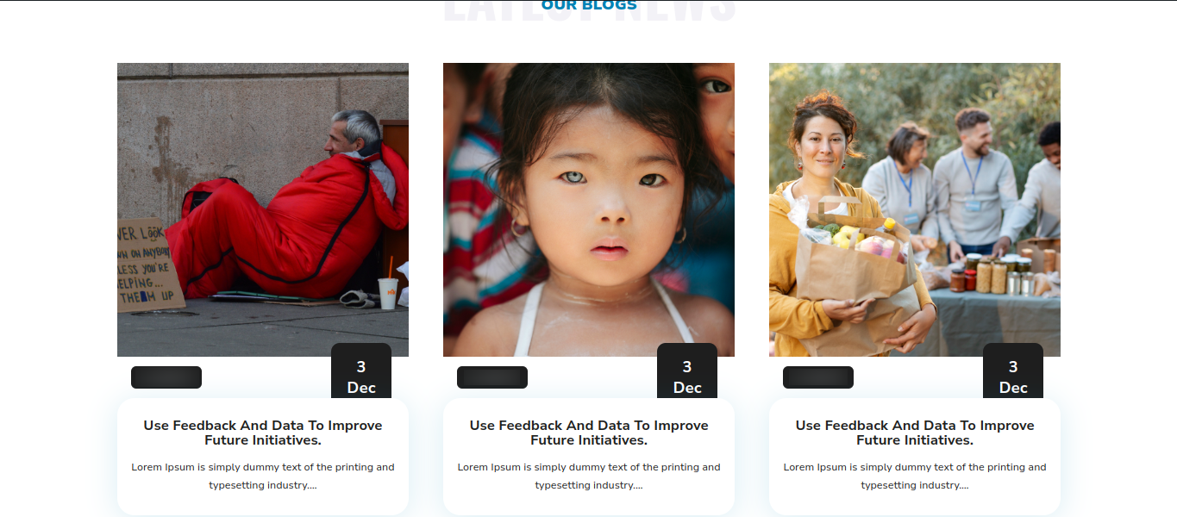
Task: Open the middle card's 'Use Feedback And Data' title
Action: click(589, 433)
